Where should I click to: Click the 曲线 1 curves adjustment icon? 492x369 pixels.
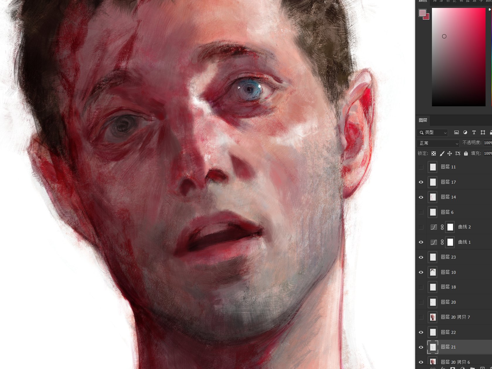tap(434, 242)
